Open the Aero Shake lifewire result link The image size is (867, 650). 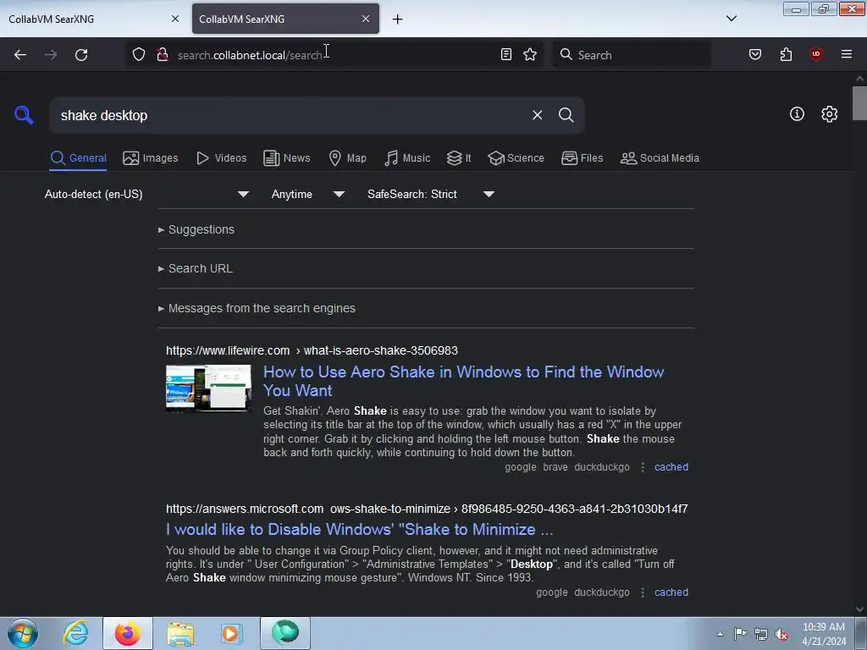coord(463,381)
